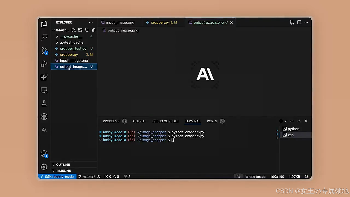350x197 pixels.
Task: Select the output_image.png editor tab
Action: tap(209, 22)
